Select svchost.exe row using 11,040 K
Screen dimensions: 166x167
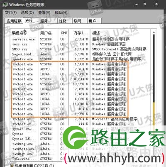click(80, 104)
